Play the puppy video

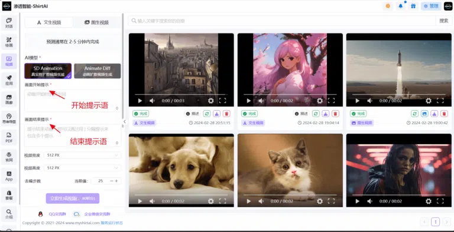pyautogui.click(x=140, y=201)
